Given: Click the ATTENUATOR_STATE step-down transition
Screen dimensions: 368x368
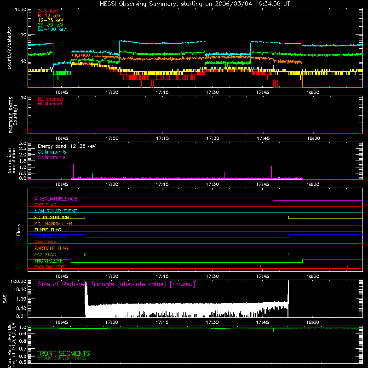Looking at the screenshot, I should tap(273, 199).
